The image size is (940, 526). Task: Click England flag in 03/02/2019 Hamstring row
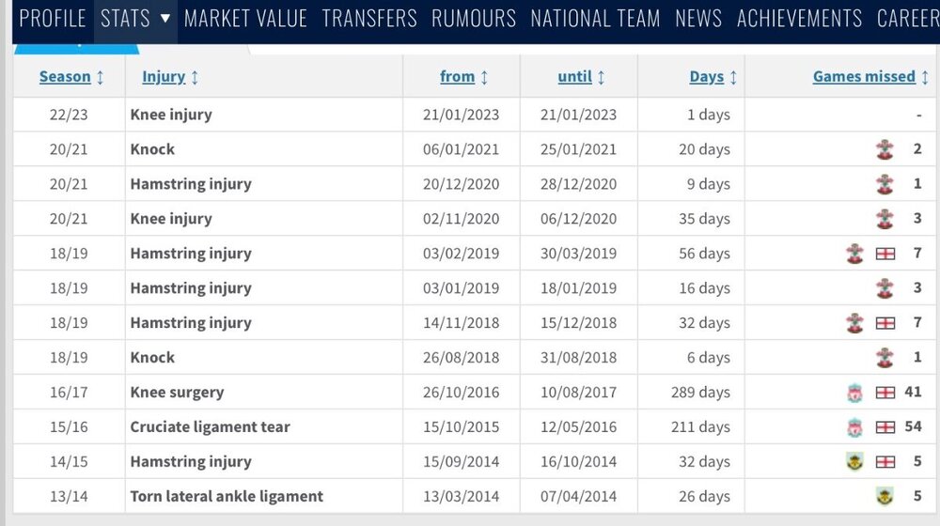[885, 254]
